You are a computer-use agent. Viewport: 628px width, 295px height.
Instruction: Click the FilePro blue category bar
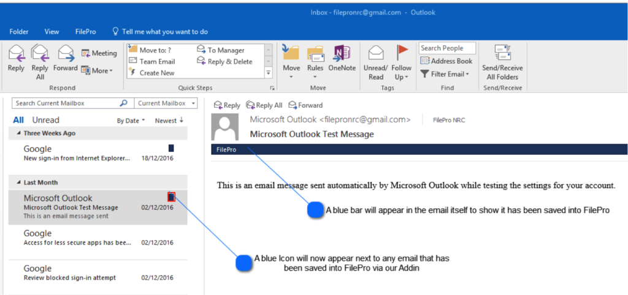tap(418, 149)
